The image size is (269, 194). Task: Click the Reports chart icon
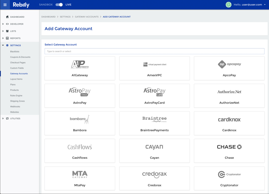point(7,38)
